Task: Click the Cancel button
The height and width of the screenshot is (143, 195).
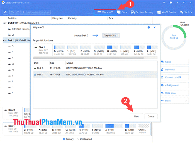Action: click(x=151, y=116)
